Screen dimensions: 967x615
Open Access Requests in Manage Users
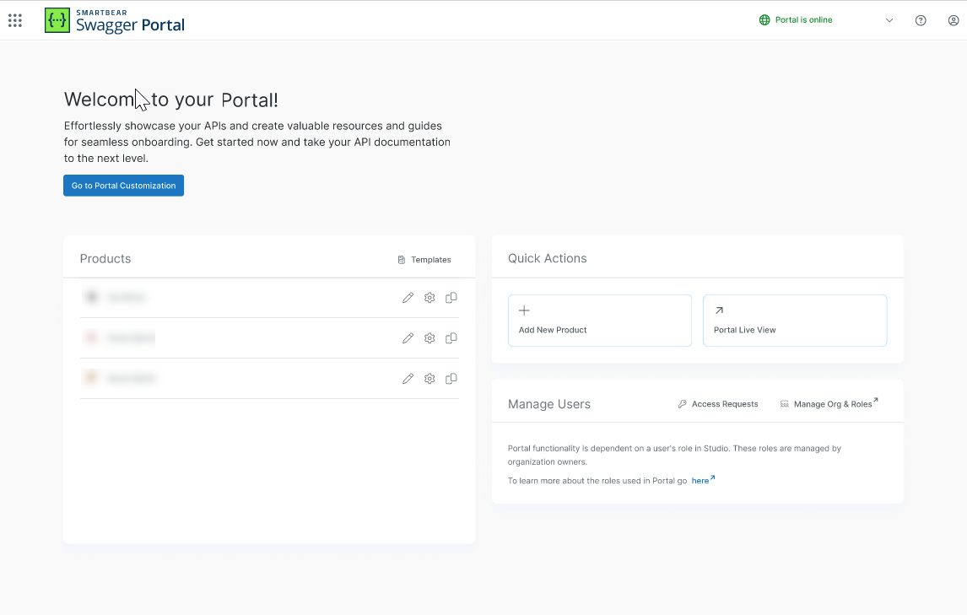718,404
